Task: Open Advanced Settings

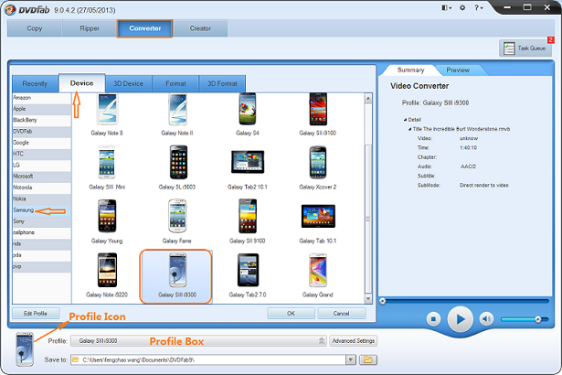Action: [x=353, y=341]
